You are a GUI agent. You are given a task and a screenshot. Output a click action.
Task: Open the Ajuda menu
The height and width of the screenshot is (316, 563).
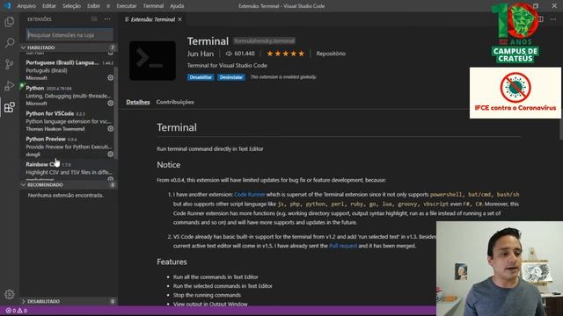(x=177, y=6)
